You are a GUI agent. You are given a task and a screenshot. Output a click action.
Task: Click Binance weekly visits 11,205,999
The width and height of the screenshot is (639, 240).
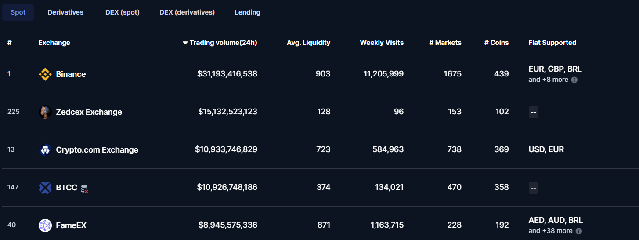pyautogui.click(x=383, y=74)
